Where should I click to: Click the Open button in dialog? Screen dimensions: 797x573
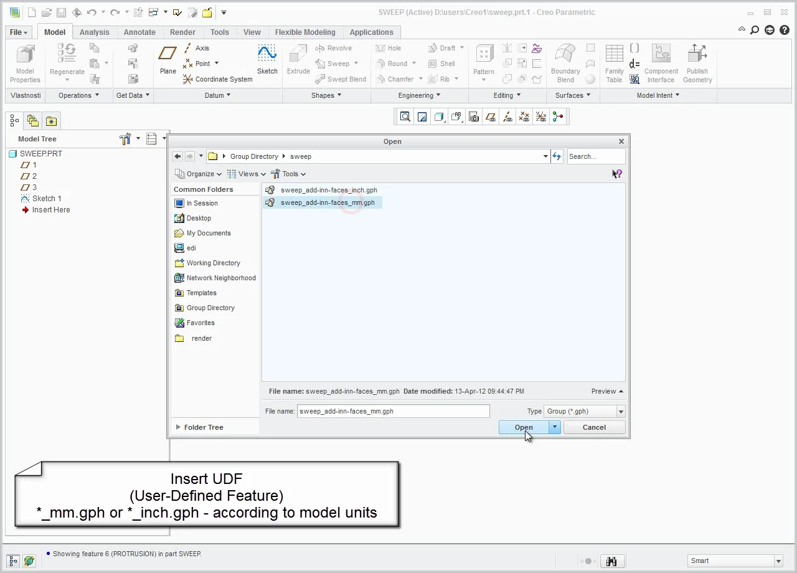[x=524, y=427]
